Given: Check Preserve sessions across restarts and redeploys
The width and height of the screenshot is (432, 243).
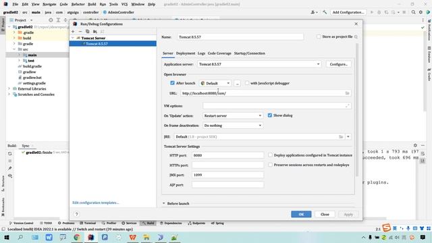Looking at the screenshot, I should tap(270, 165).
